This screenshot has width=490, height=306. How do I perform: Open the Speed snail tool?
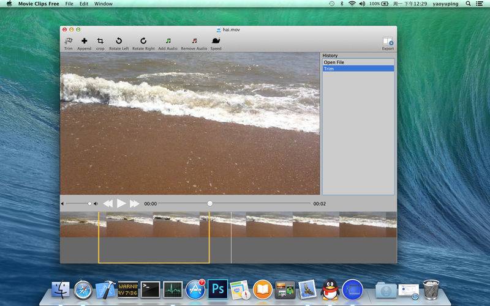[216, 43]
